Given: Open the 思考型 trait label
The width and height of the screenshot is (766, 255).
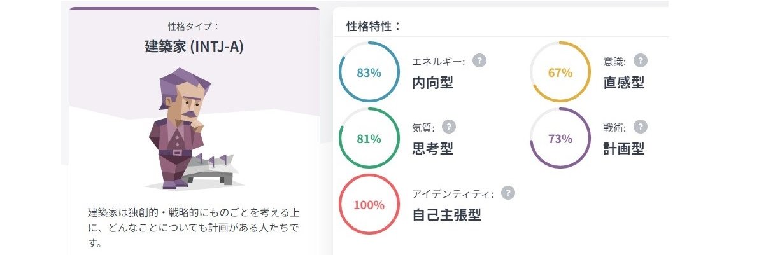Looking at the screenshot, I should click(x=433, y=149).
